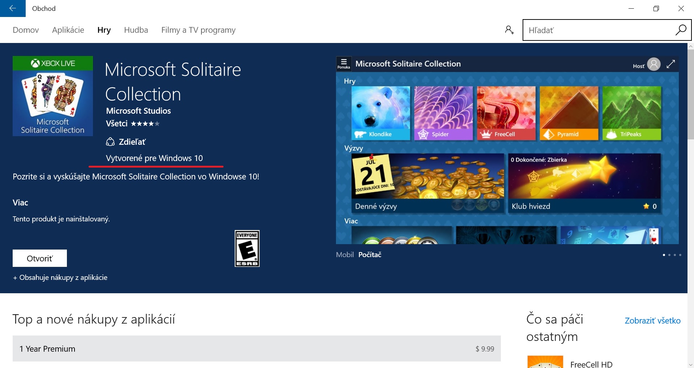Click the Host avatar icon in screenshot

click(x=653, y=64)
